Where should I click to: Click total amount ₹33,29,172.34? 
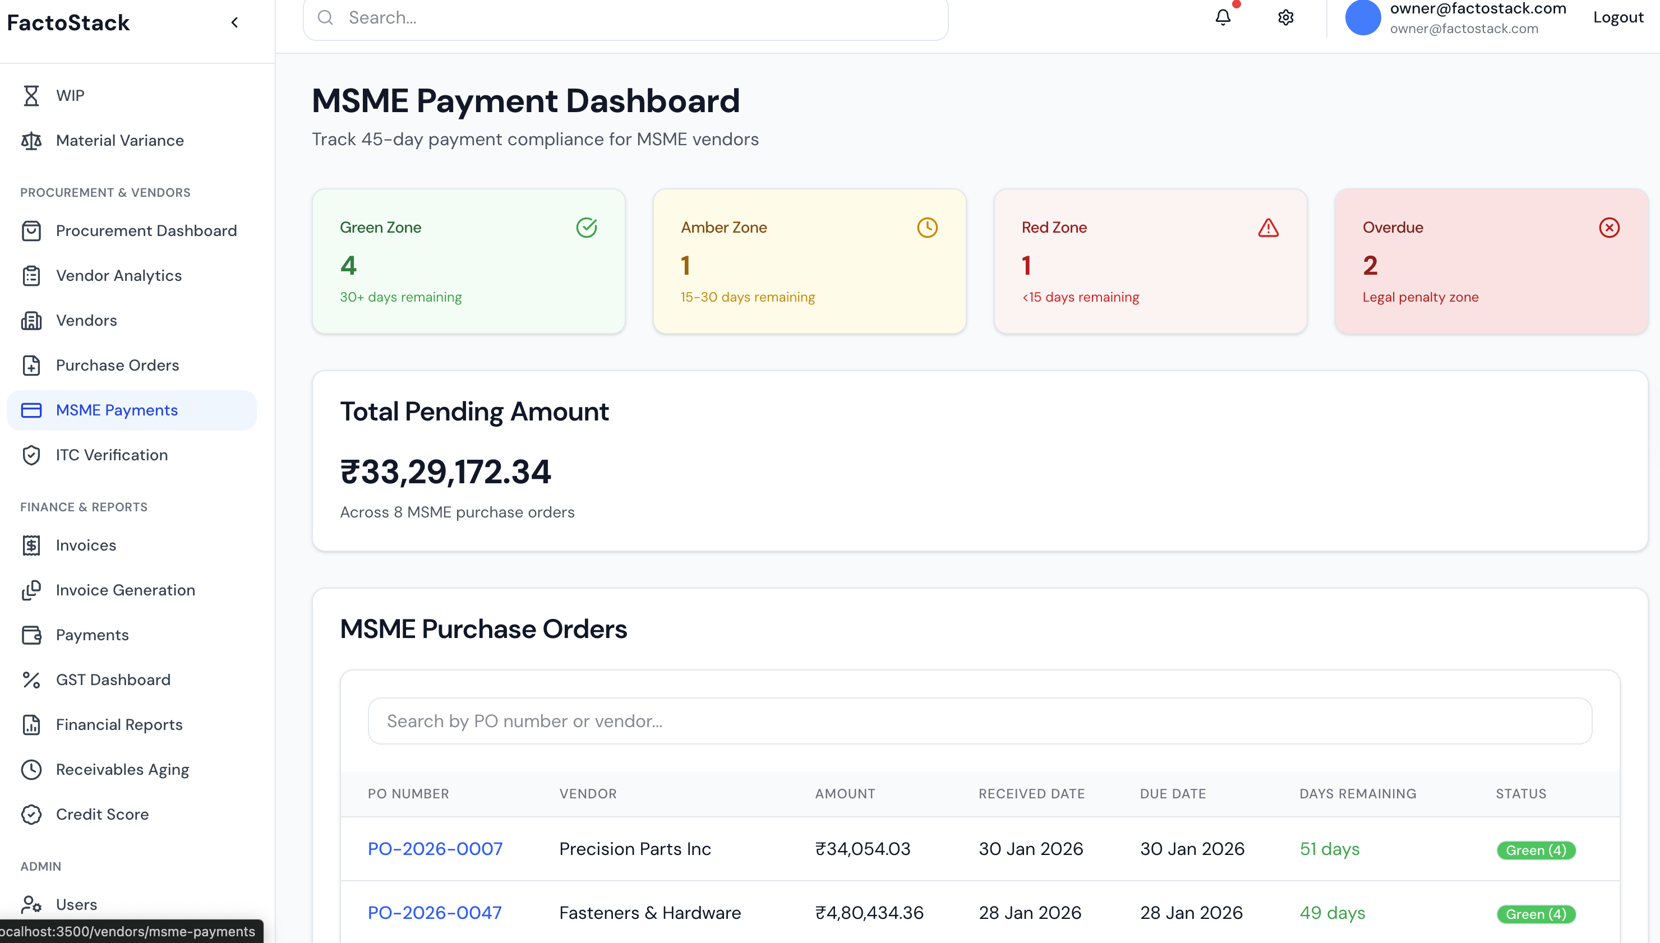coord(446,471)
